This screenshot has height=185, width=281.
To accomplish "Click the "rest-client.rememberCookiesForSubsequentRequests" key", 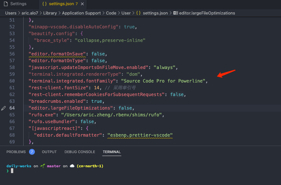I will (x=96, y=94).
